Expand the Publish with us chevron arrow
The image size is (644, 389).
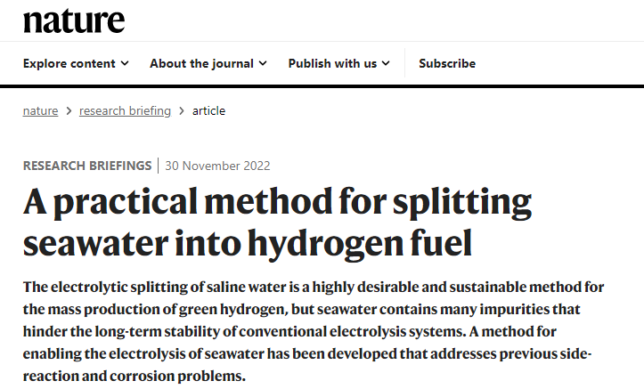(386, 63)
